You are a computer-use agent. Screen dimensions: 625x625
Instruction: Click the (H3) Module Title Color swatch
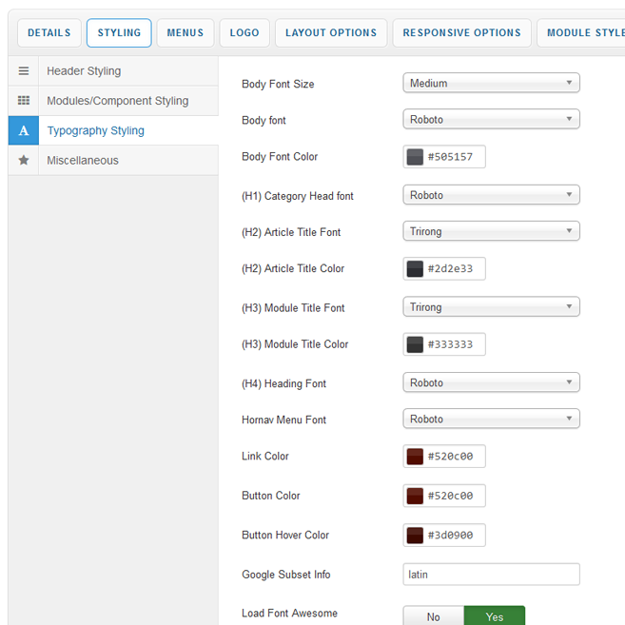(415, 344)
